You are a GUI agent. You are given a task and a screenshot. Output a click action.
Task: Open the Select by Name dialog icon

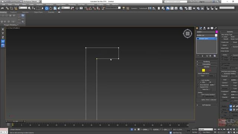pos(33,8)
